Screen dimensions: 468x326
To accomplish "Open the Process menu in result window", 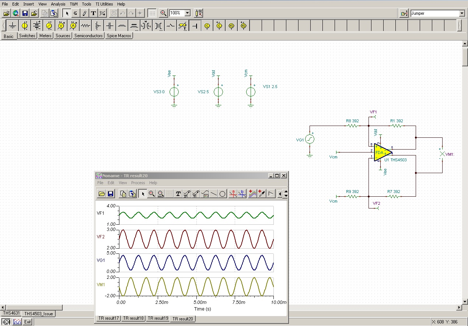I will pos(138,183).
